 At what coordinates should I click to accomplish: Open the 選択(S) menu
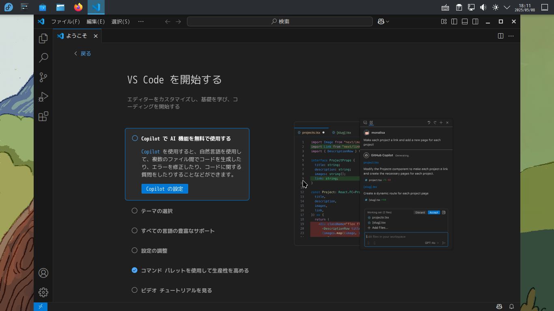click(x=120, y=21)
